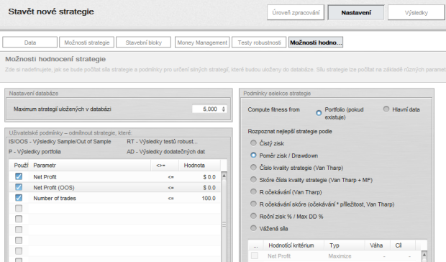Check the first empty condition row checkbox

(x=19, y=208)
